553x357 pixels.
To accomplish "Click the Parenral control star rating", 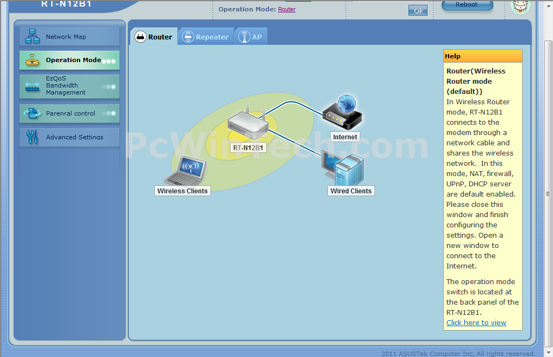I will tap(109, 113).
